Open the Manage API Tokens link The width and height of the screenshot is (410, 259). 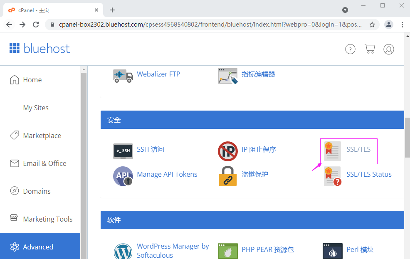167,174
